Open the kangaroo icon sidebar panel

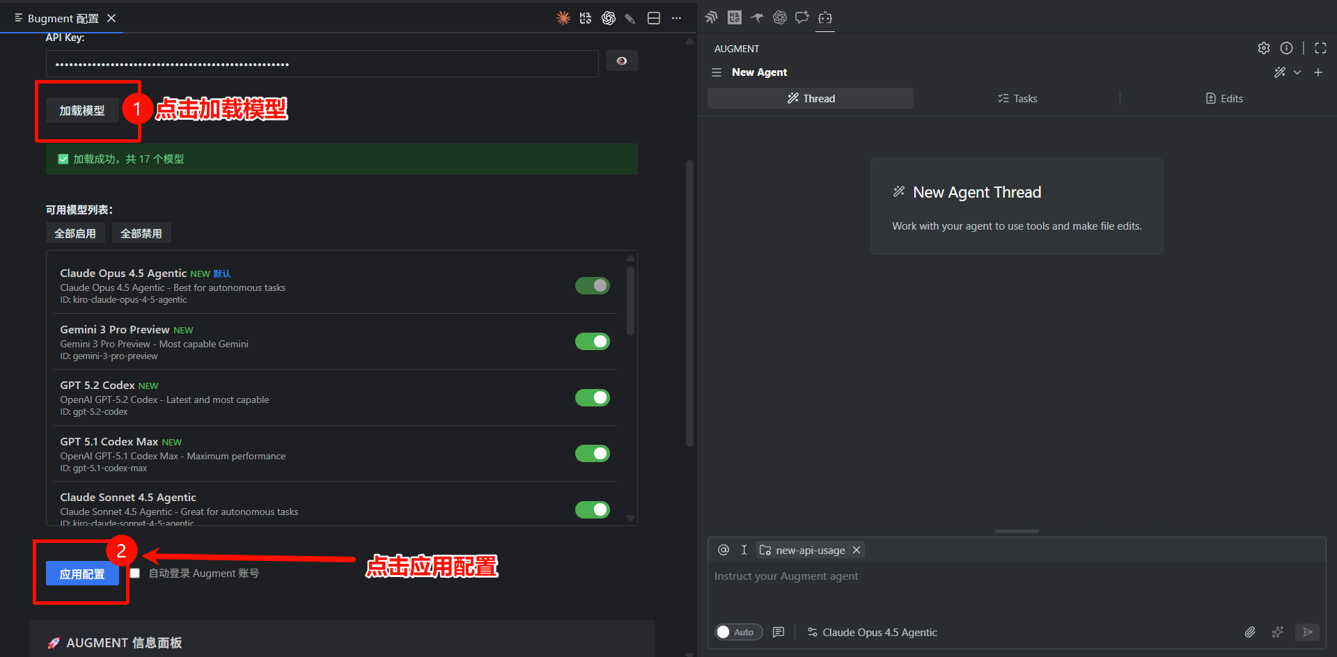757,17
